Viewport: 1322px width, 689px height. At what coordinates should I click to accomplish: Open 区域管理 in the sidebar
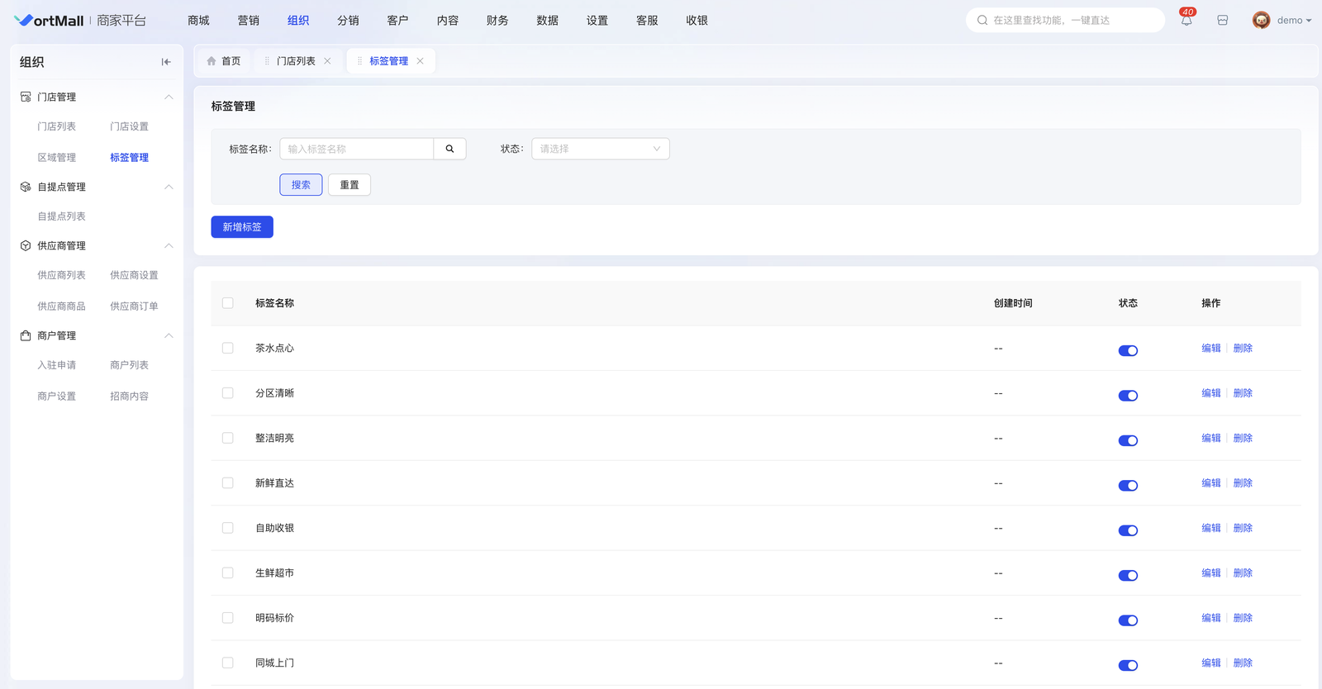click(56, 158)
